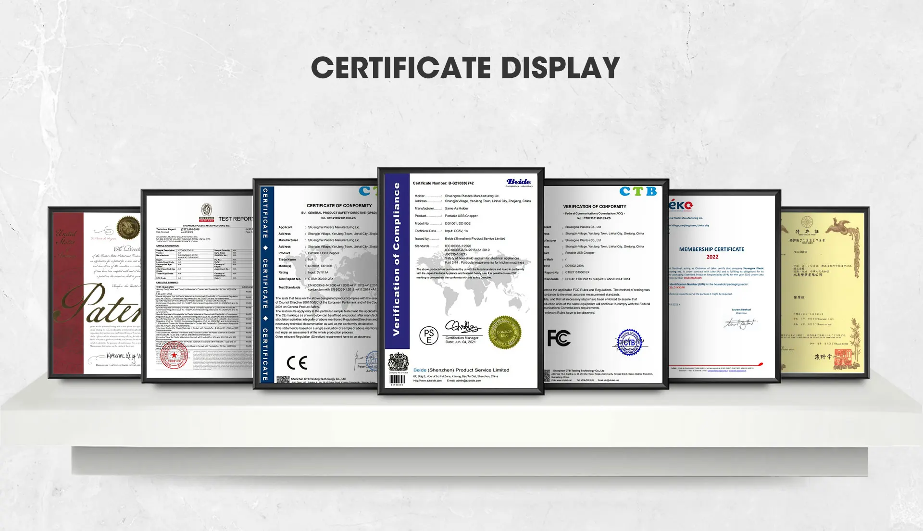Viewport: 923px width, 531px height.
Task: Click the Bureau Veritas logo
Action: point(207,212)
